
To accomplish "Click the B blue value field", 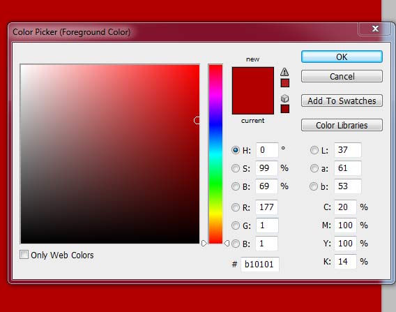I will coord(267,244).
